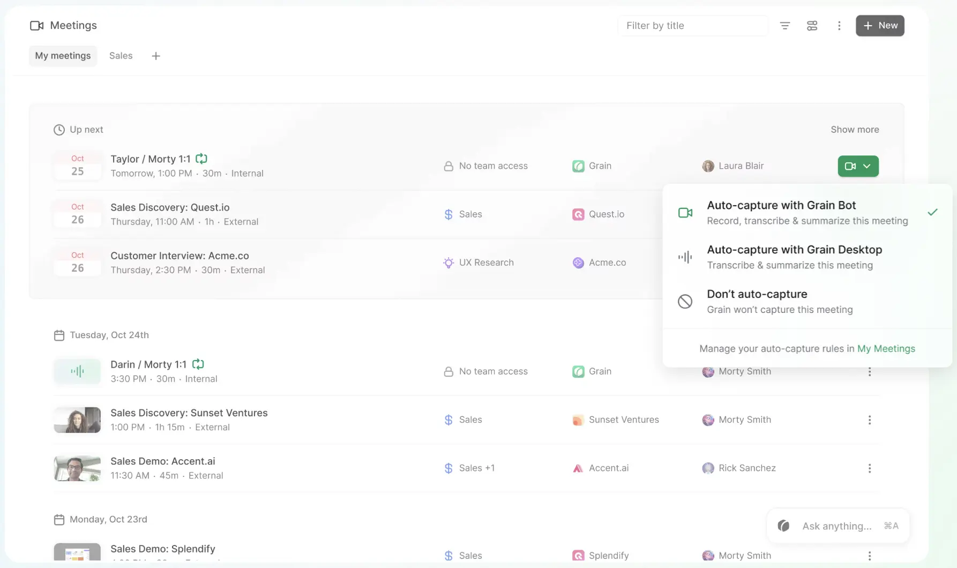Viewport: 957px width, 568px height.
Task: Open the filter lines icon
Action: (x=785, y=26)
